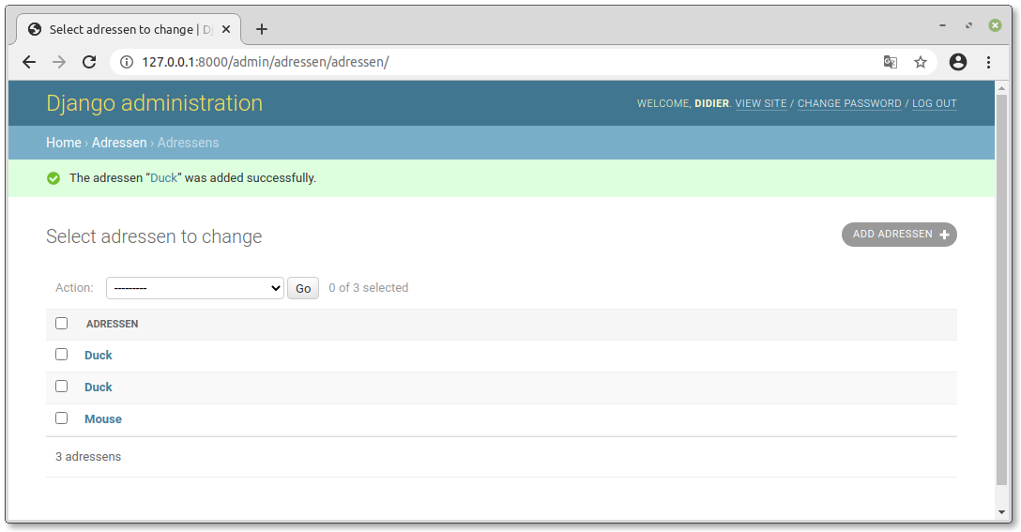Open the second Duck entry in list

(x=99, y=387)
